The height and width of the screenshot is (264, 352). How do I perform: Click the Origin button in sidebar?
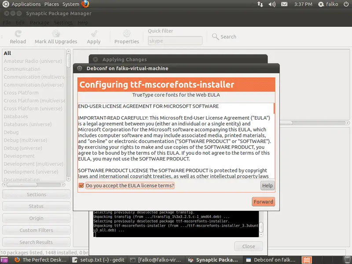[37, 218]
